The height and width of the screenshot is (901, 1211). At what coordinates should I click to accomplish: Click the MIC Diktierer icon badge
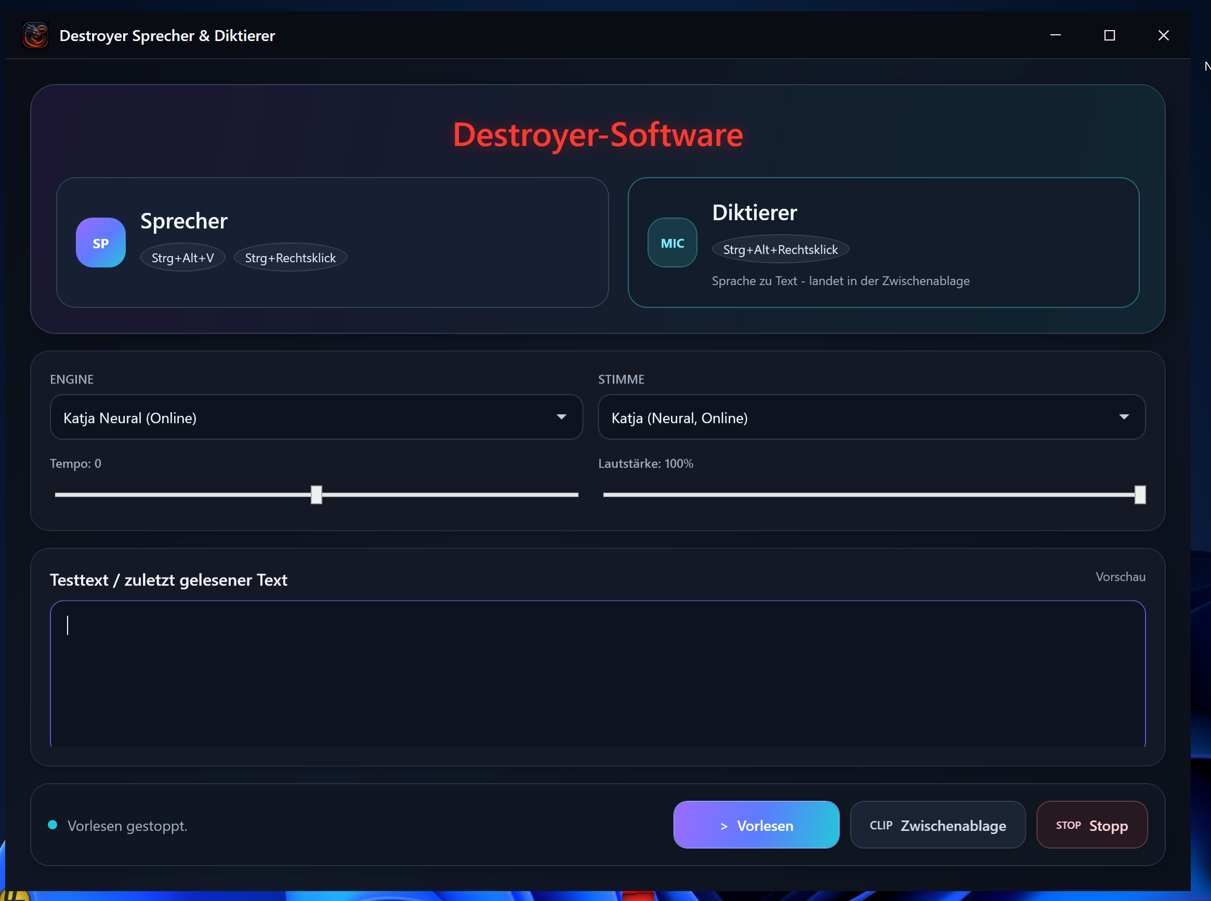(672, 243)
